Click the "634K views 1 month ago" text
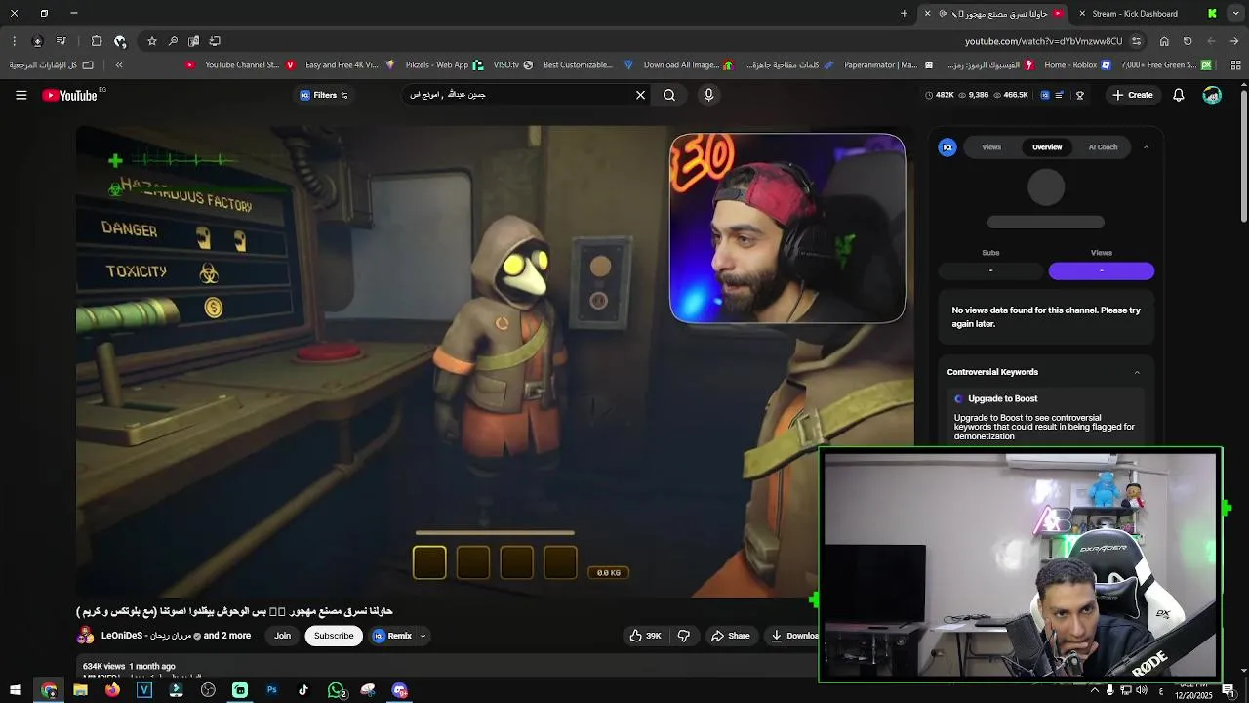This screenshot has width=1249, height=703. pyautogui.click(x=129, y=666)
